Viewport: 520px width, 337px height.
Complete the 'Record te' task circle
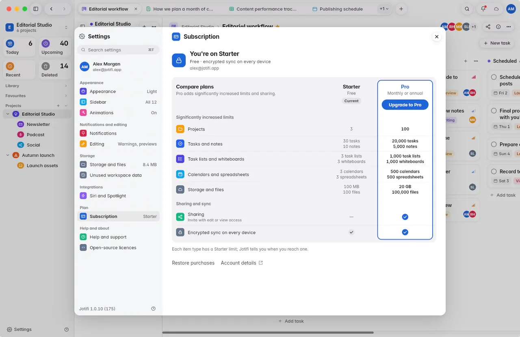tap(494, 172)
